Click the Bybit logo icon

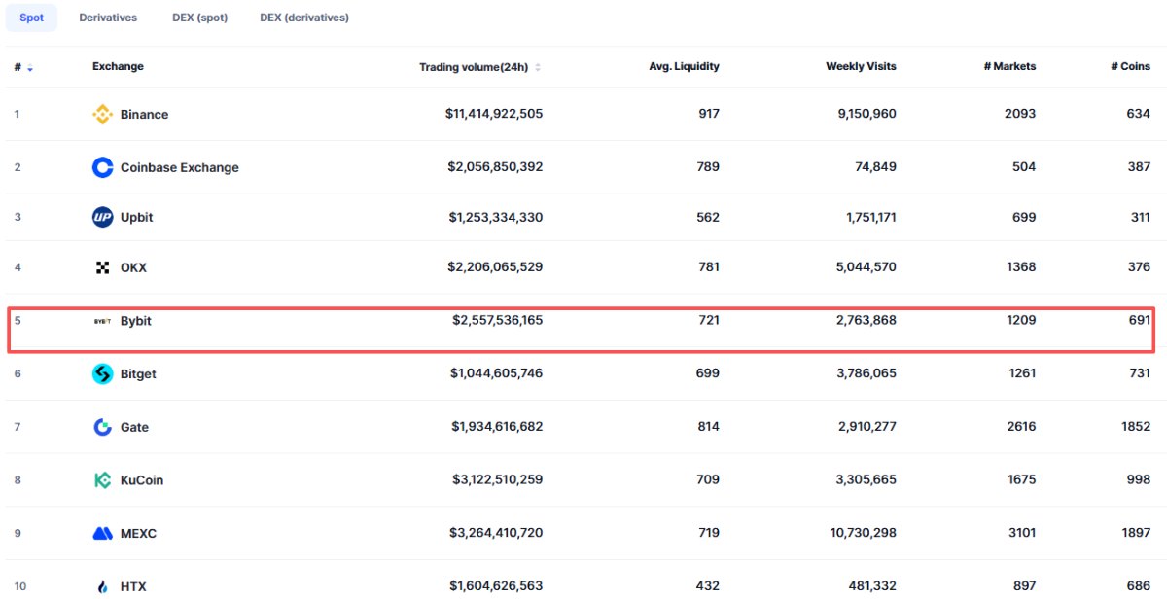click(102, 321)
